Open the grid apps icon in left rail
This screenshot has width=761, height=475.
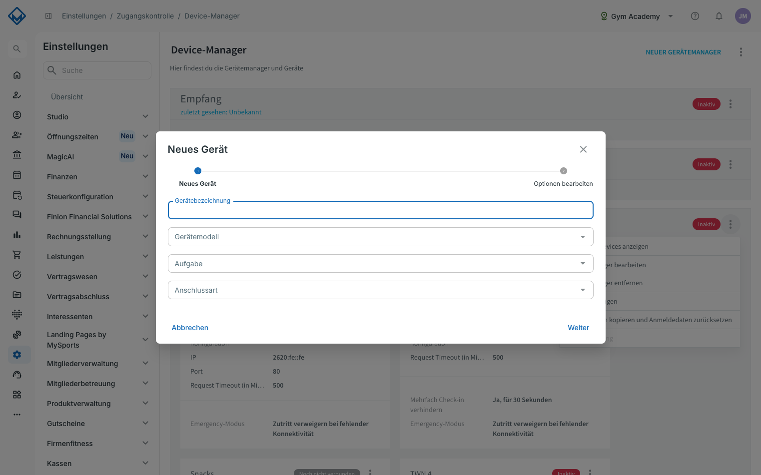click(x=17, y=395)
